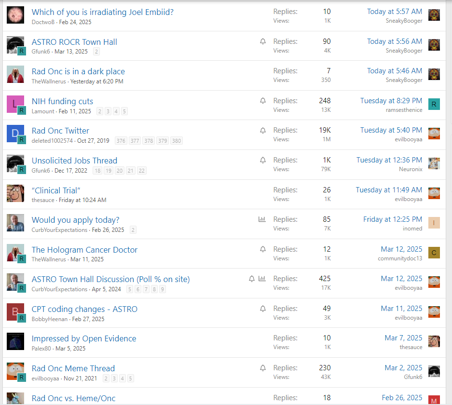
Task: Click the bell icon on NIH funding cuts
Action: click(x=263, y=101)
